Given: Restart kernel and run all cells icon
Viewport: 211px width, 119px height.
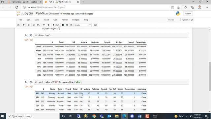Looking at the screenshot, I should [x=72, y=25].
